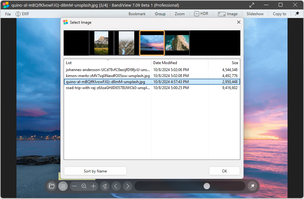This screenshot has width=304, height=199.
Task: Go to previous image with left arrow
Action: pos(116,186)
